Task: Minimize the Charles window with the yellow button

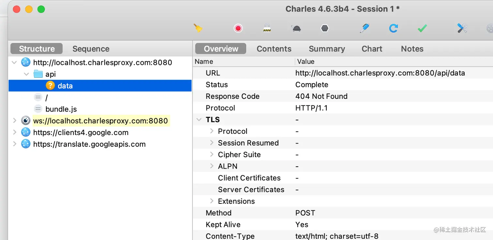Action: (29, 9)
